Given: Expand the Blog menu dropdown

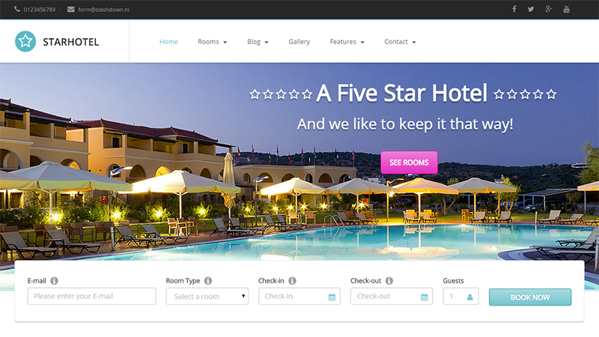Looking at the screenshot, I should [258, 42].
